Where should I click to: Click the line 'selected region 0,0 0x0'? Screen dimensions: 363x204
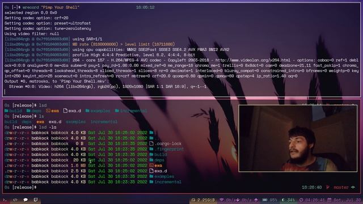(x=31, y=12)
